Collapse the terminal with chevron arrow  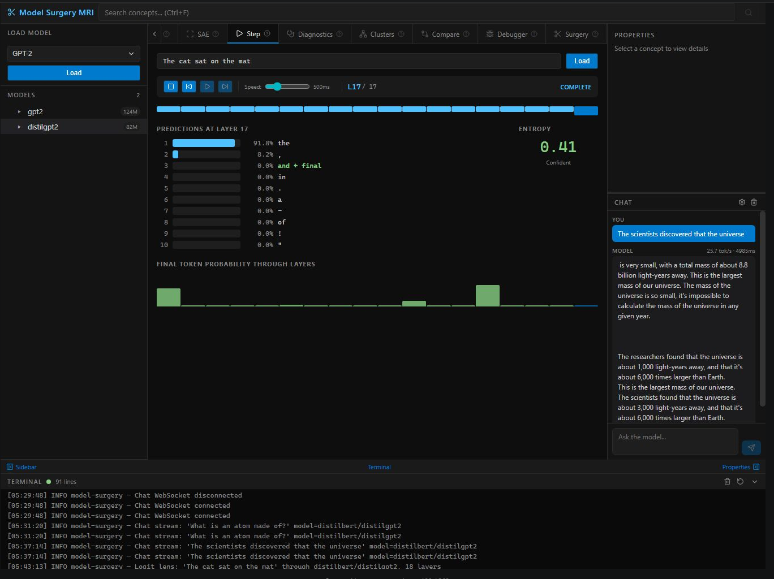(754, 481)
